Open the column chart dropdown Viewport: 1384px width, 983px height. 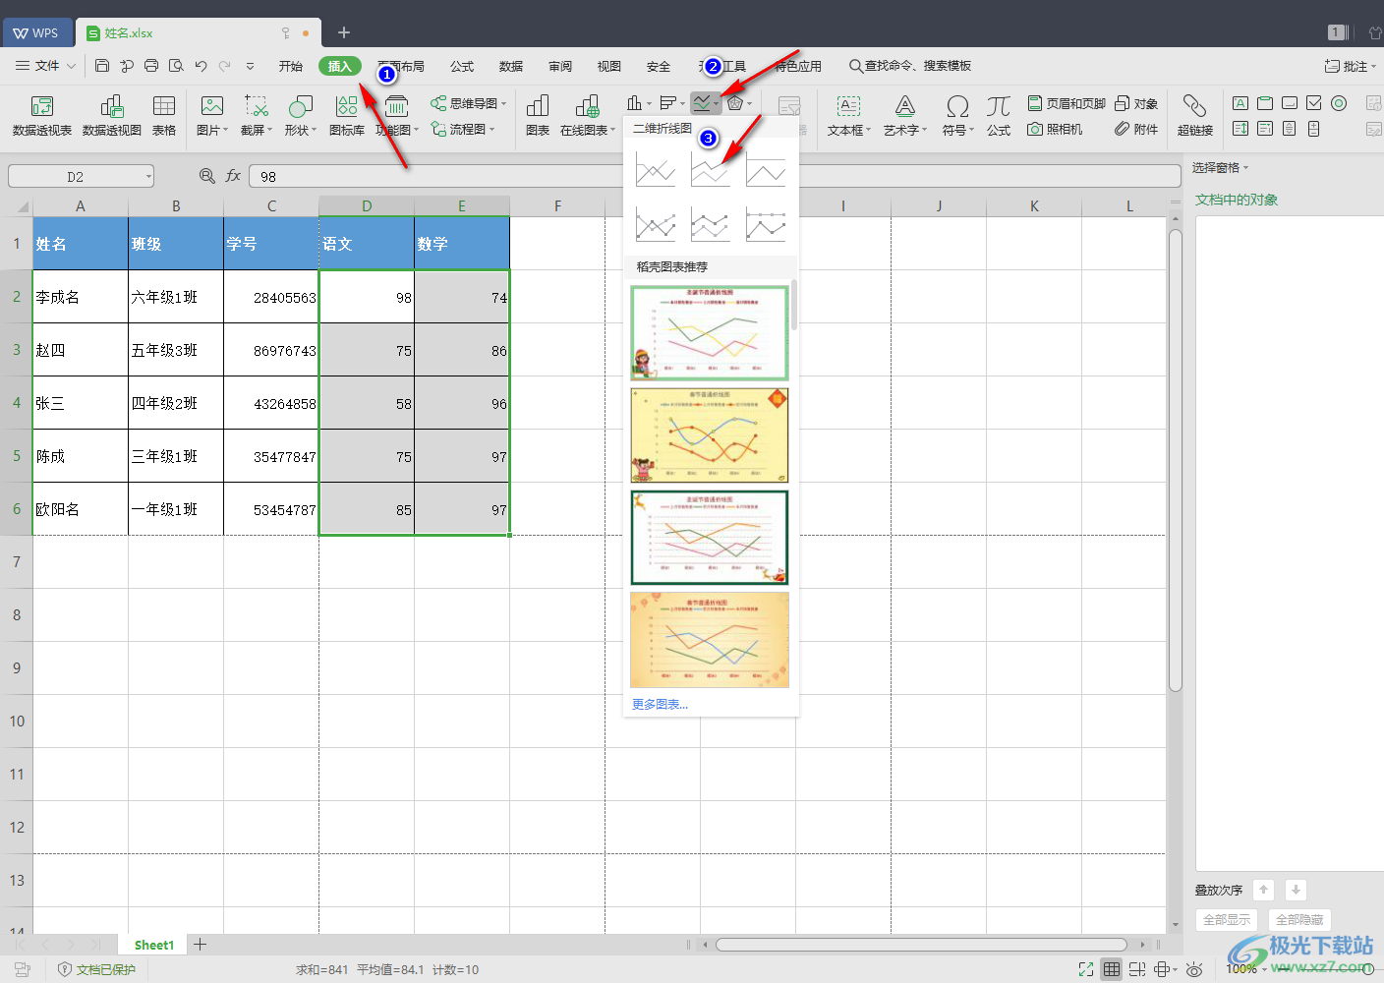coord(639,103)
